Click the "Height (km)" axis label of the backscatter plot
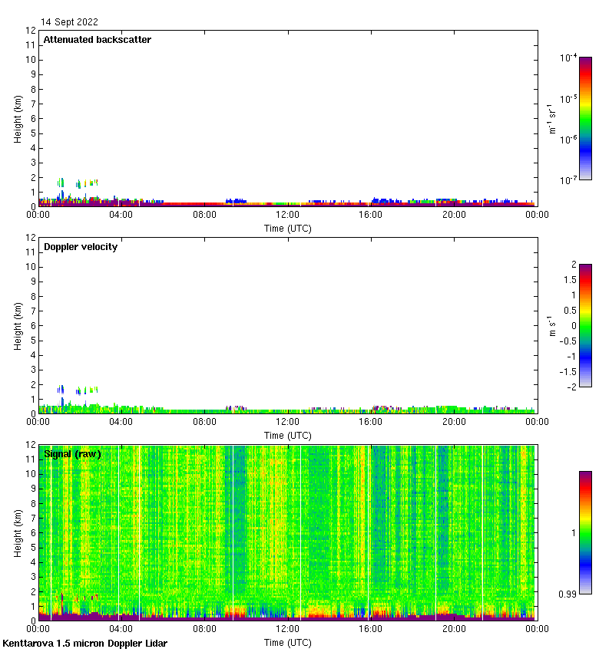This screenshot has height=652, width=599. coord(18,118)
